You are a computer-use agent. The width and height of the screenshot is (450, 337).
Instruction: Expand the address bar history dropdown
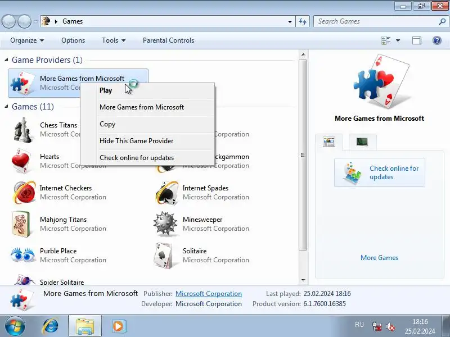click(x=290, y=21)
